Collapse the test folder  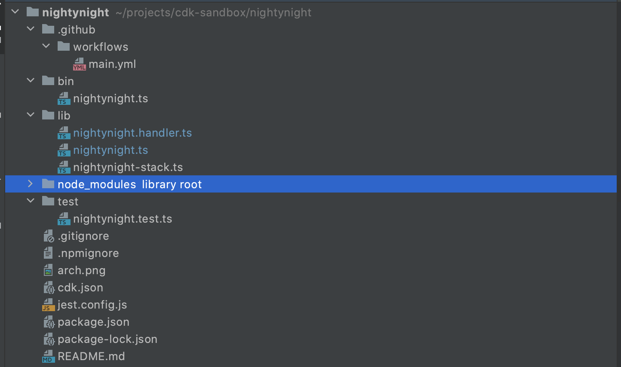click(31, 201)
